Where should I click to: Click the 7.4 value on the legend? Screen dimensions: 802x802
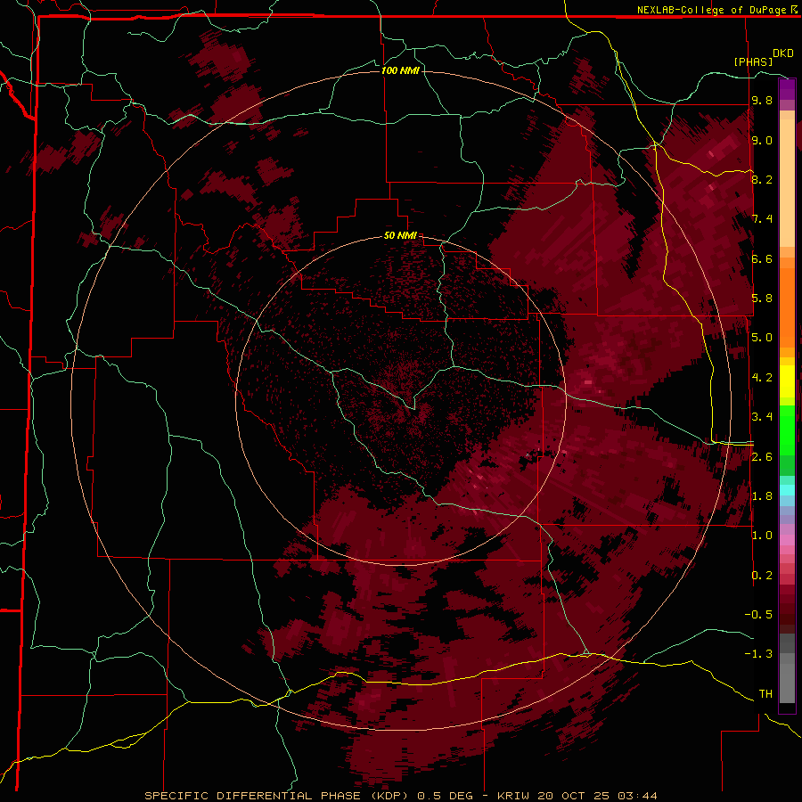[x=762, y=219]
